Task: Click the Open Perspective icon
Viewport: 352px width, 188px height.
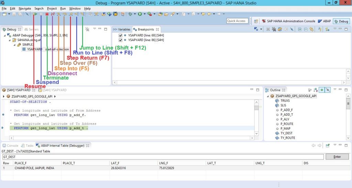Action: (x=256, y=21)
